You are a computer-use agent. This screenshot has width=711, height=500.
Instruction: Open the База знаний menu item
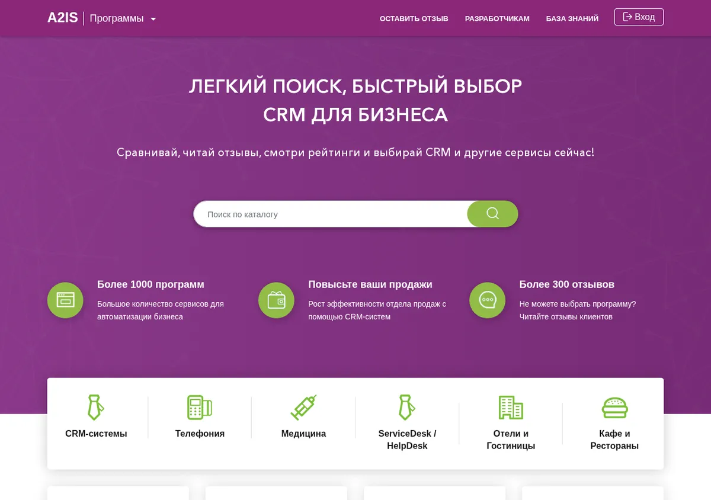coord(572,18)
